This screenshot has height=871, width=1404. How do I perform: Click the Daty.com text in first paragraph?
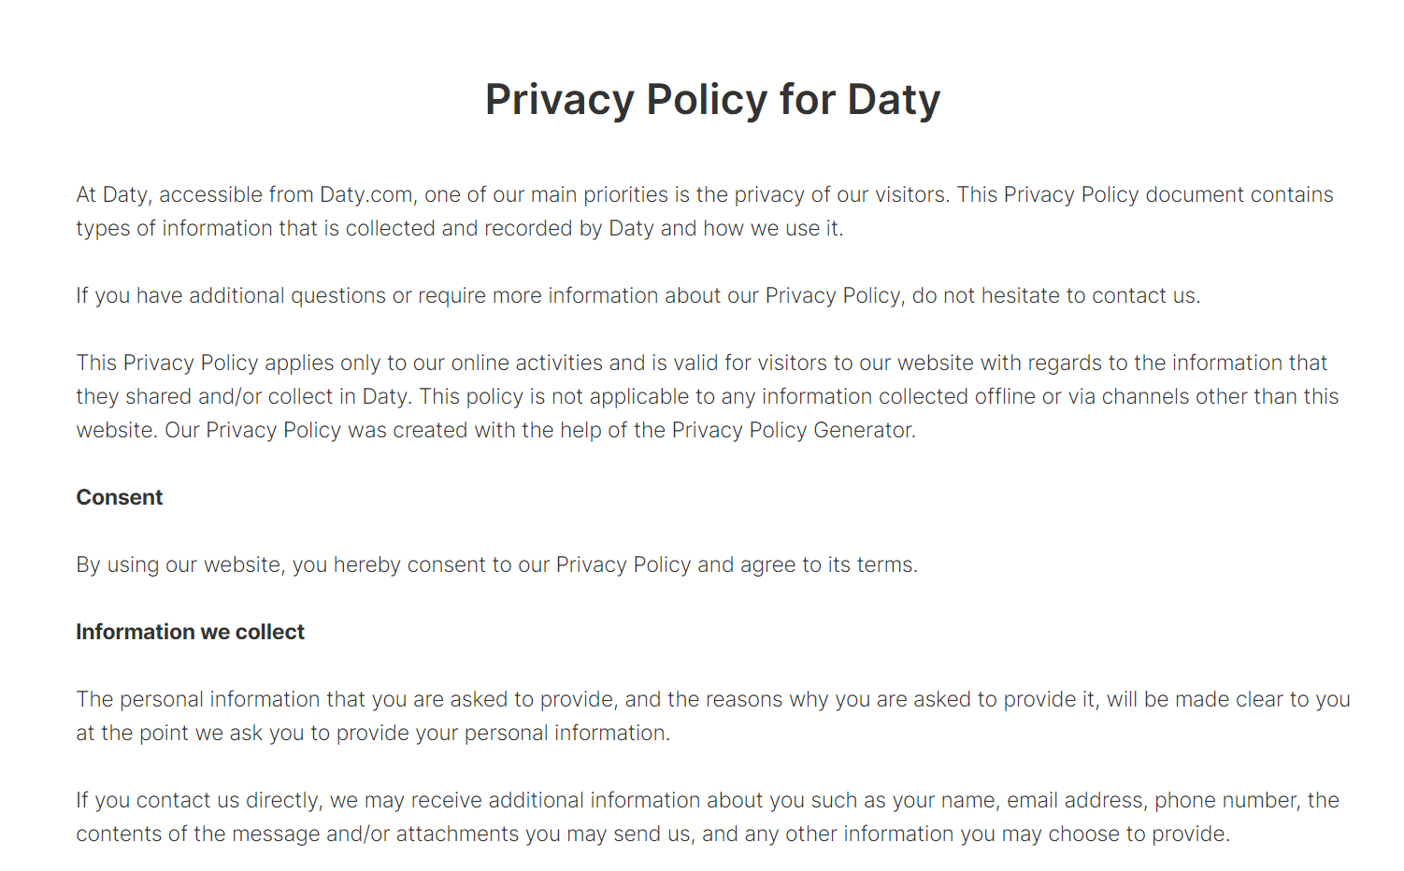366,194
